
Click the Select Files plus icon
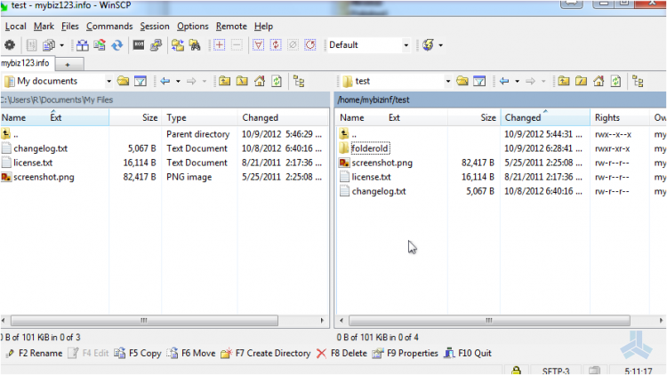pos(219,45)
